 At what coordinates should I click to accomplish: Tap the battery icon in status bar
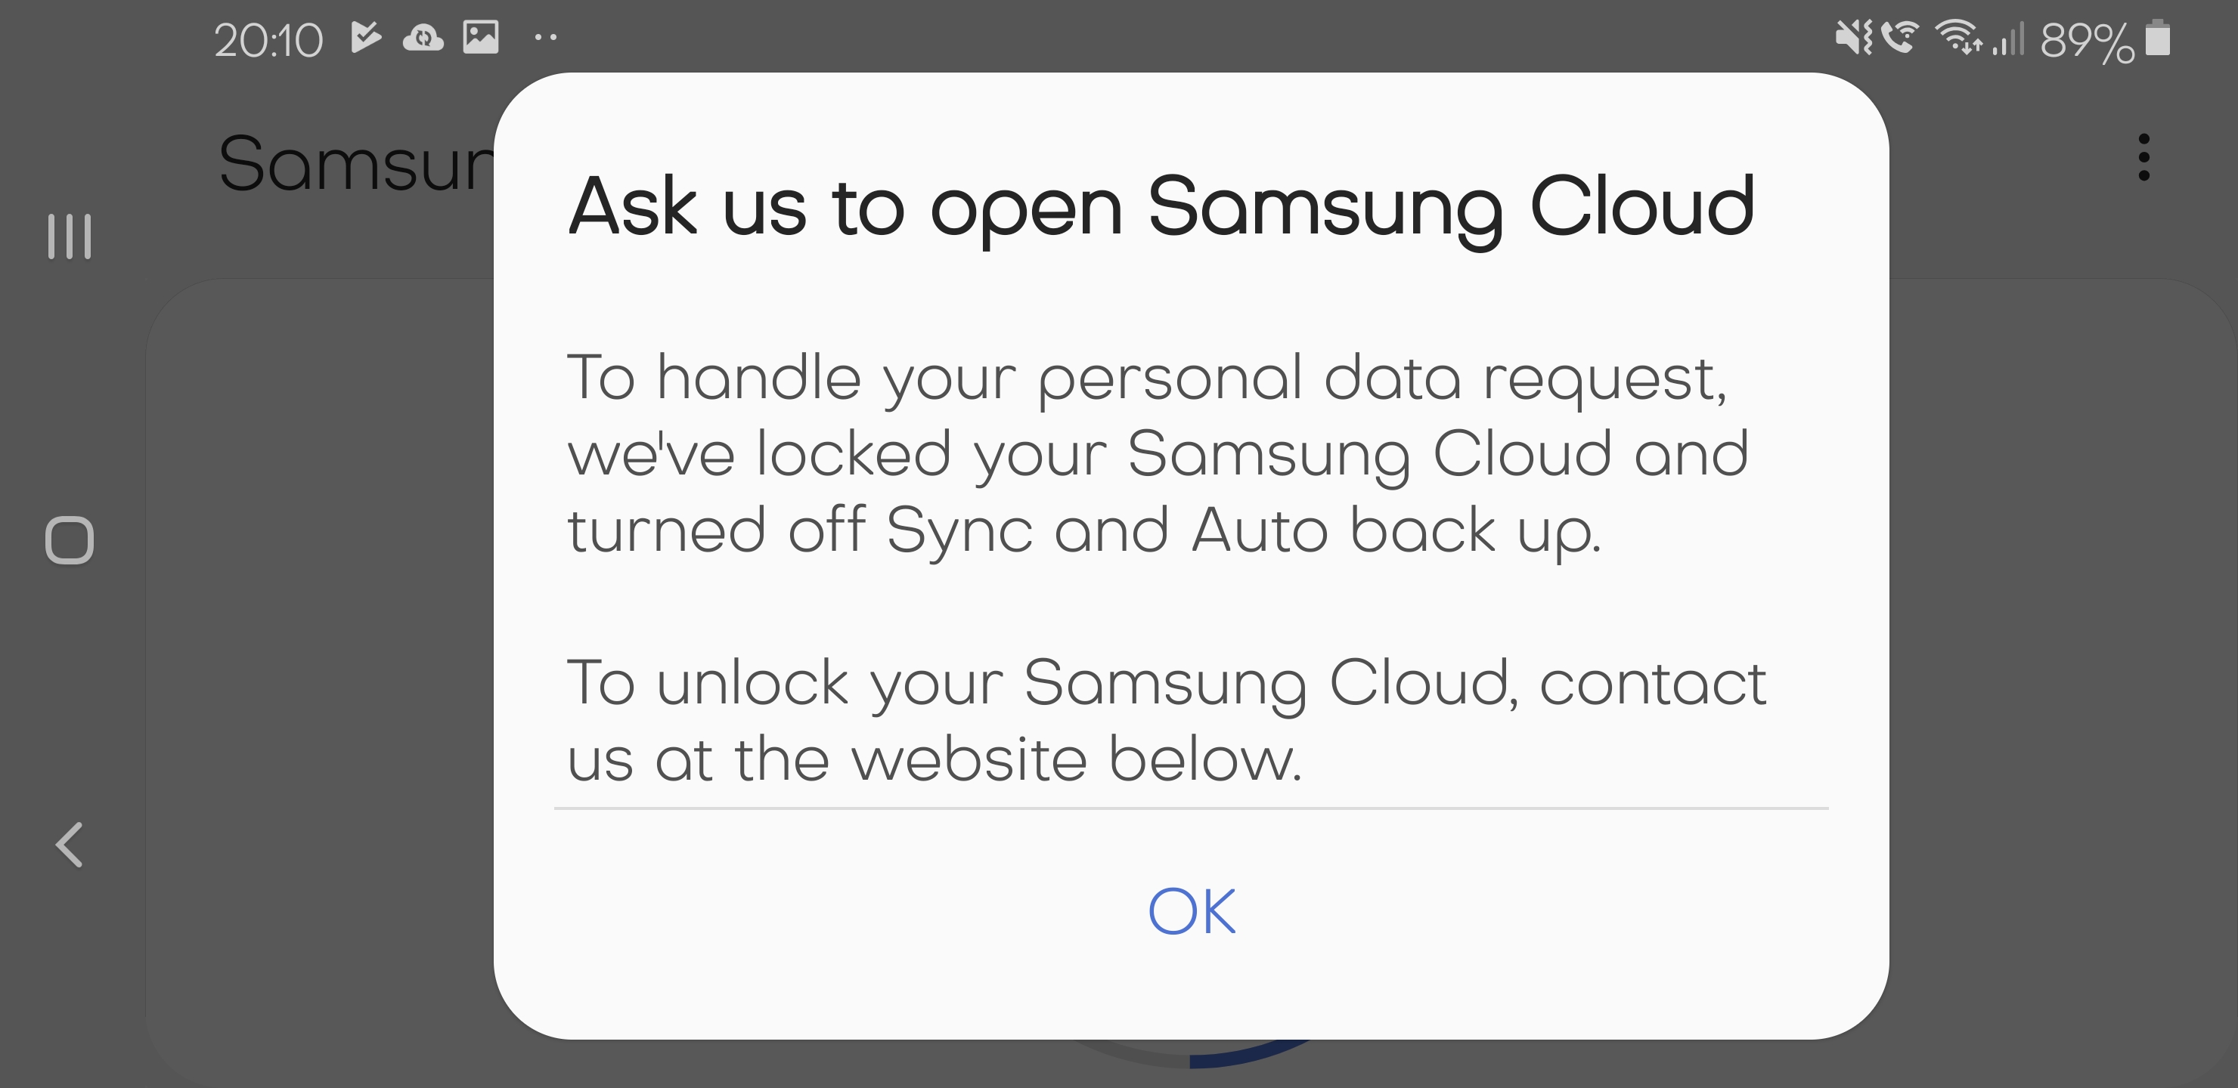tap(2157, 39)
